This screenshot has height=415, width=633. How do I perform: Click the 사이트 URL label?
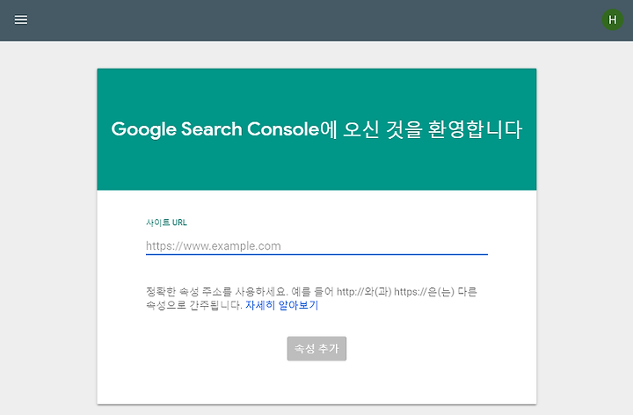(166, 222)
